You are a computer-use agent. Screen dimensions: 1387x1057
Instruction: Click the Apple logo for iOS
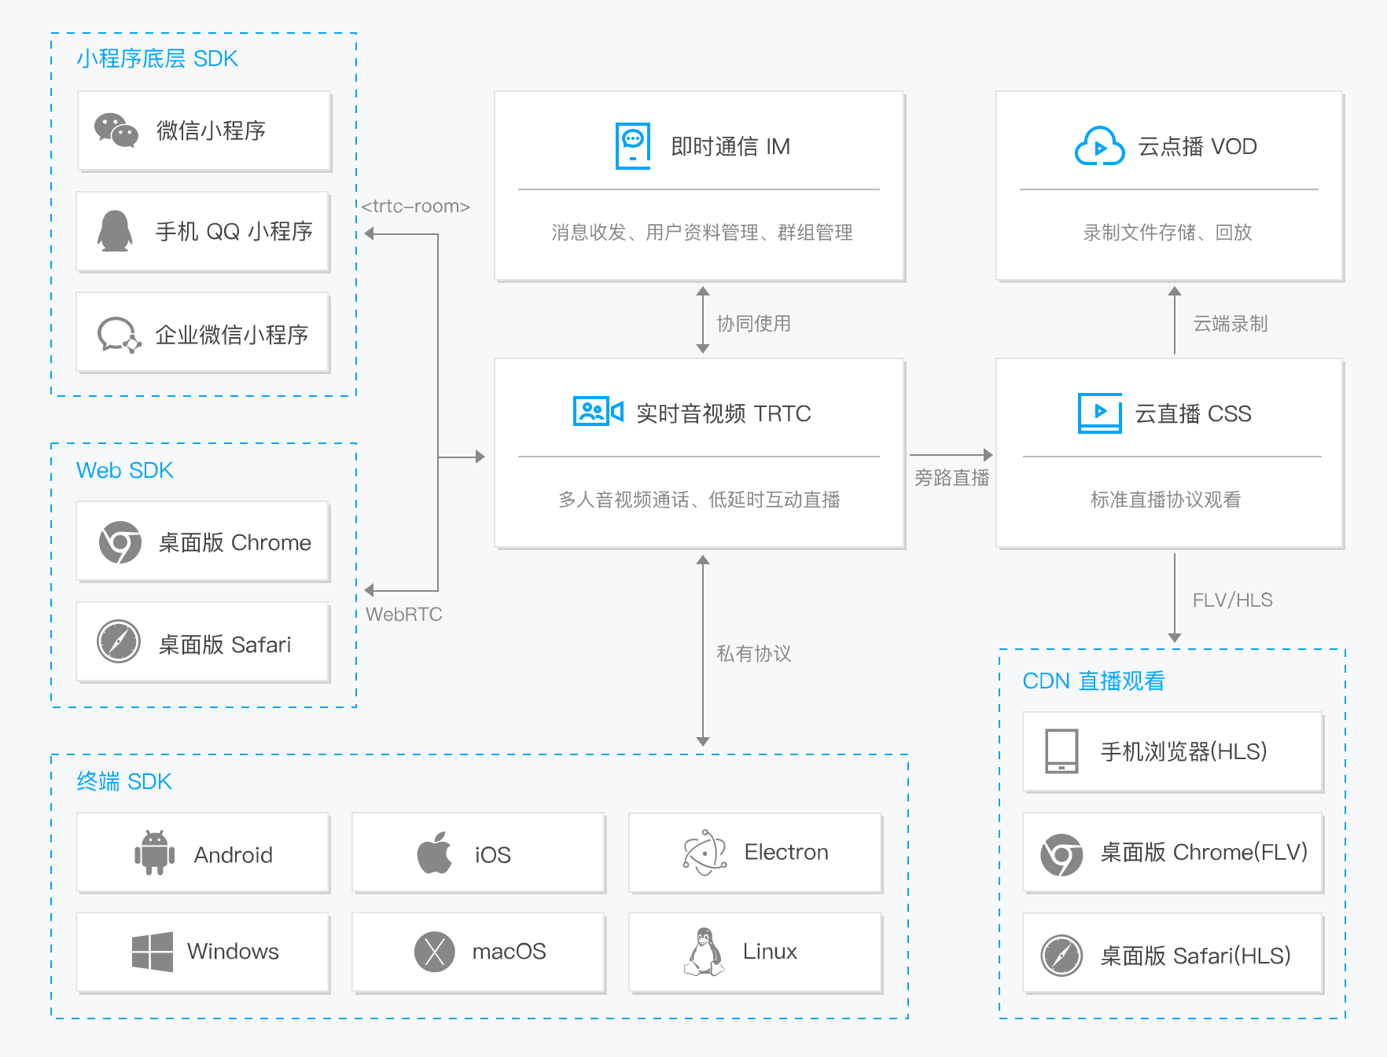click(434, 852)
